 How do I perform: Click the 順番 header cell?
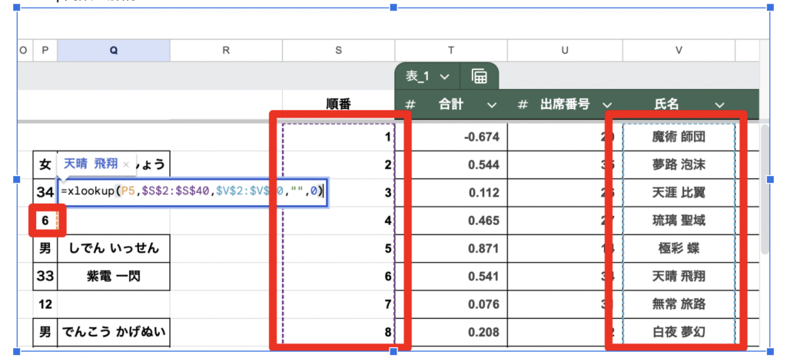click(338, 104)
